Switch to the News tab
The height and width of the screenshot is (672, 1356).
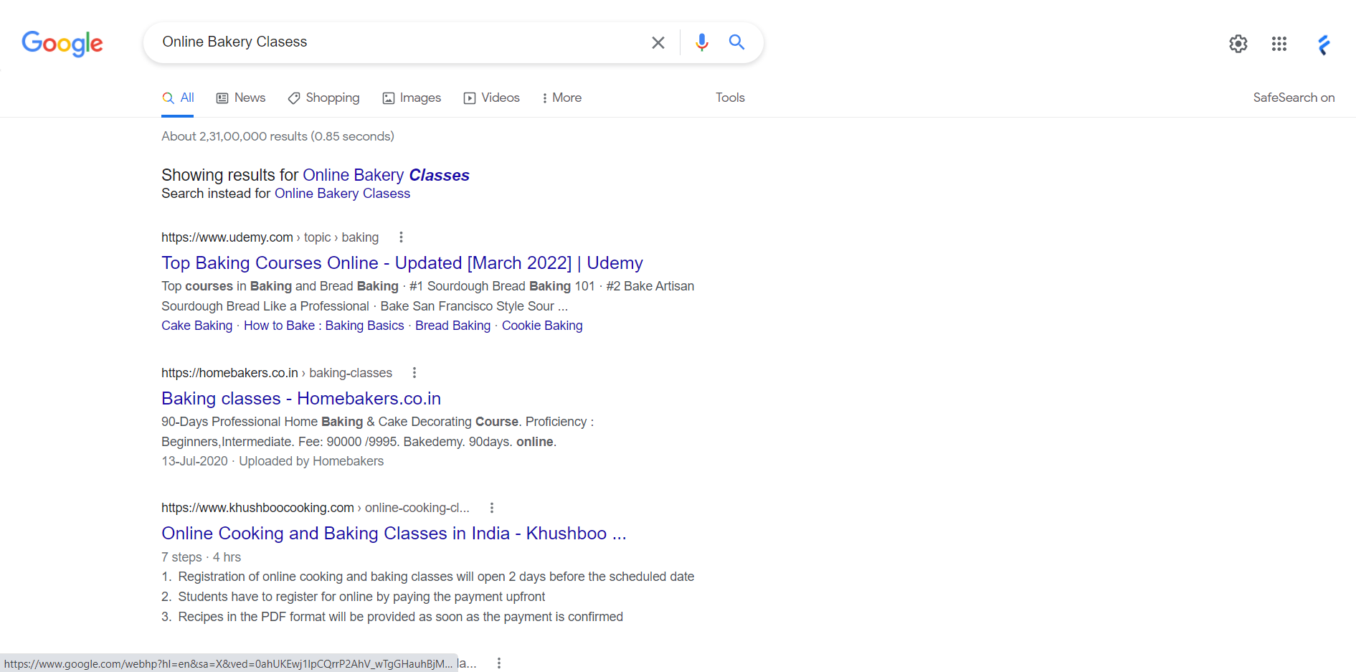[x=241, y=98]
